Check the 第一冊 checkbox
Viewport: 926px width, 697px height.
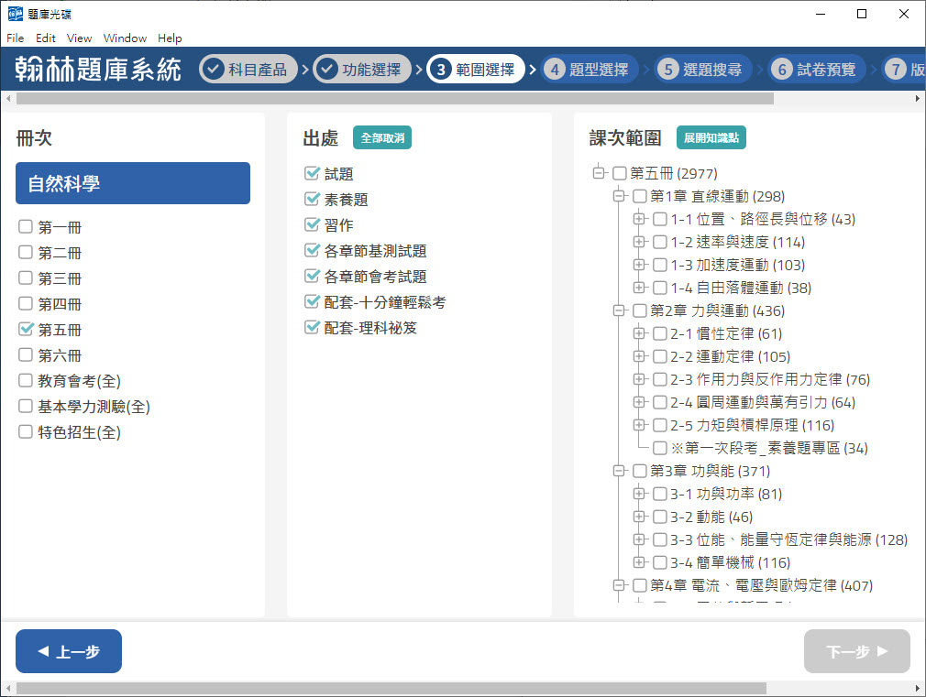point(26,227)
